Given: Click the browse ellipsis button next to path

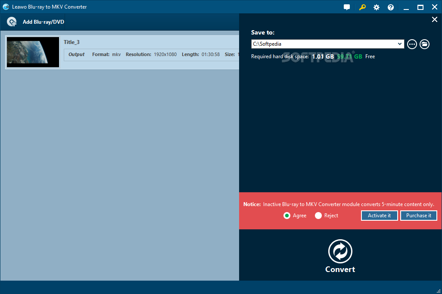Looking at the screenshot, I should [412, 44].
